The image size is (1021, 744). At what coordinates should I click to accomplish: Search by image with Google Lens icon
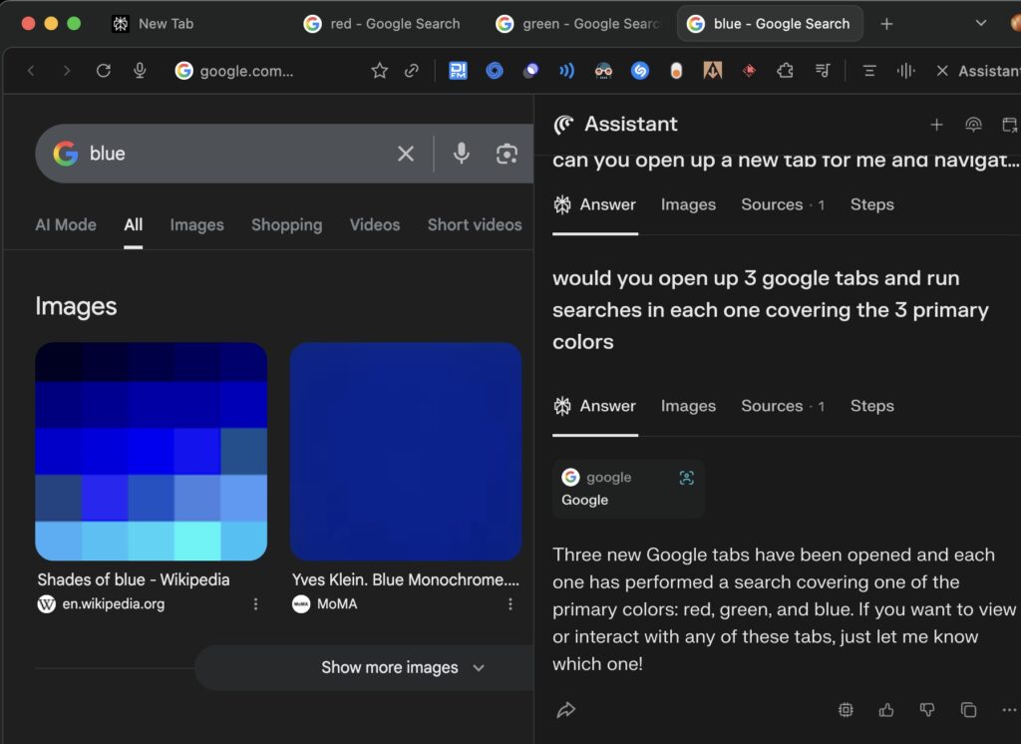[507, 154]
